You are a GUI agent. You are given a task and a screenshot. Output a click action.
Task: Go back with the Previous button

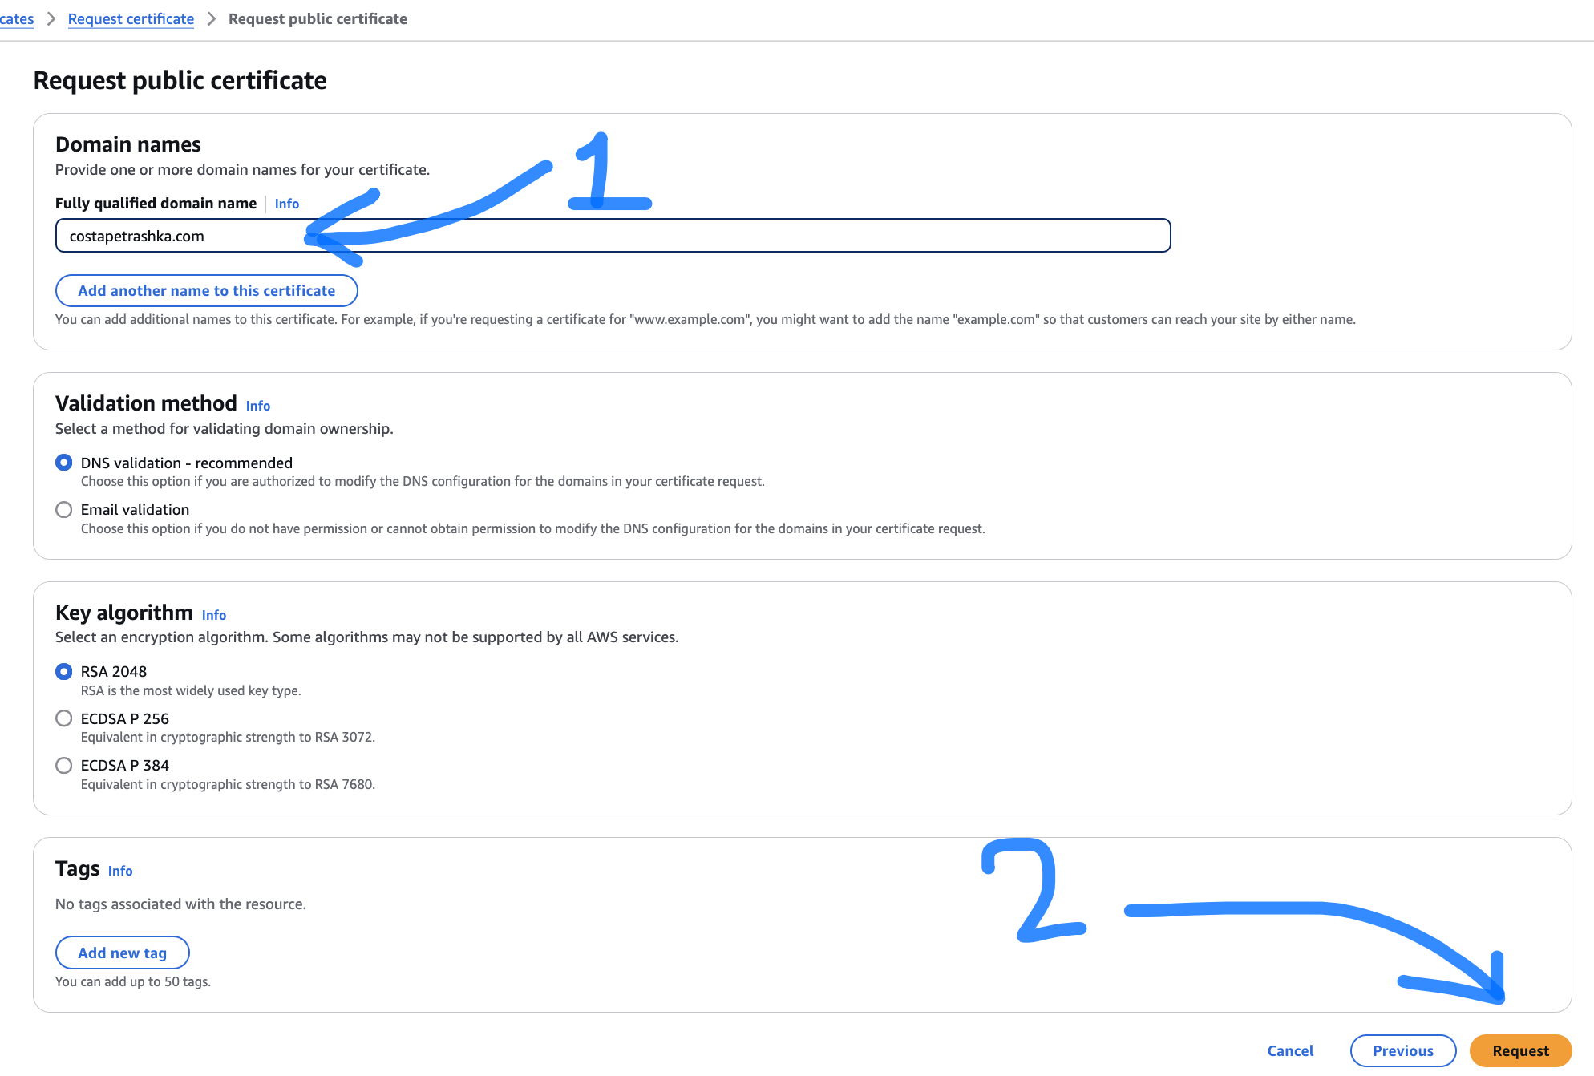(x=1402, y=1050)
